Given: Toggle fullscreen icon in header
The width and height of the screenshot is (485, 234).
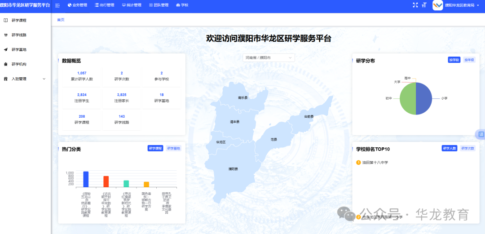Looking at the screenshot, I should 415,5.
